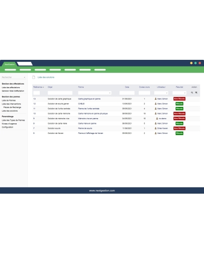Viewport: 204px width, 254px height.
Task: Click the Carte mère en panne cell
Action: pos(87,123)
